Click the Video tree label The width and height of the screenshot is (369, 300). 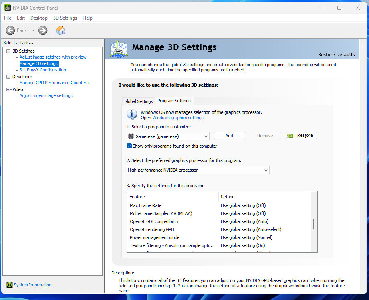[18, 89]
